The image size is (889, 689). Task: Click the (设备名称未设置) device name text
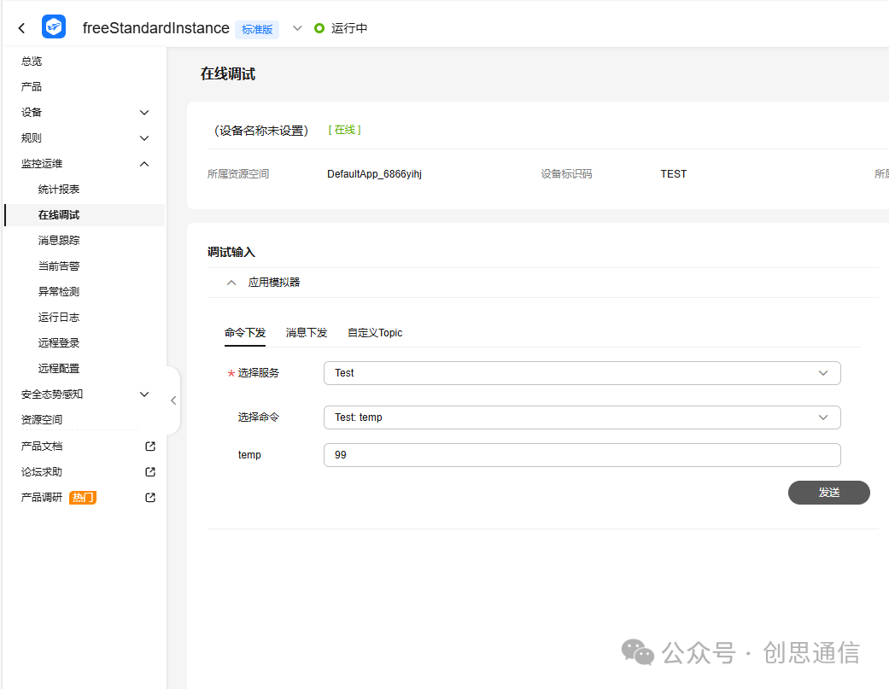[260, 131]
